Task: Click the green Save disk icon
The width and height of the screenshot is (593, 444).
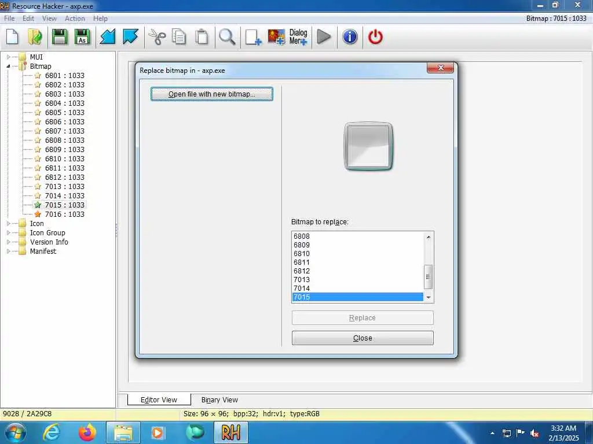Action: (x=60, y=37)
